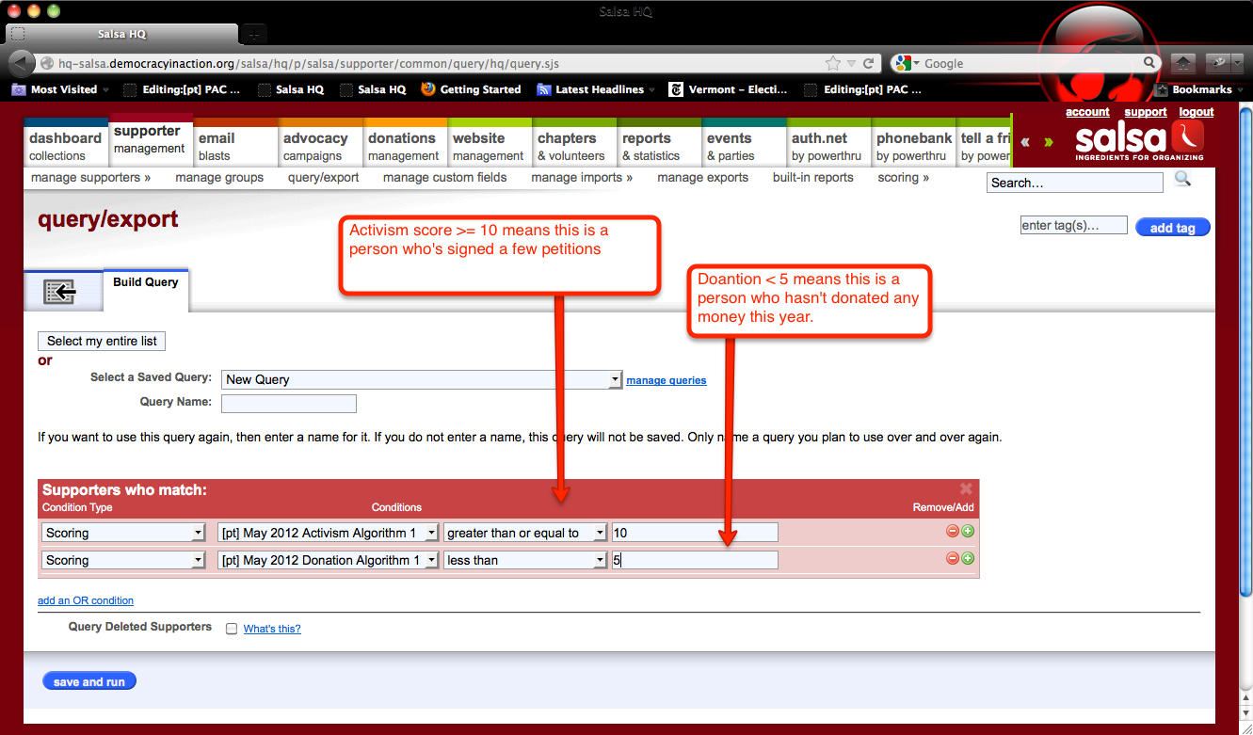Bookmark this page with the star icon

[832, 63]
